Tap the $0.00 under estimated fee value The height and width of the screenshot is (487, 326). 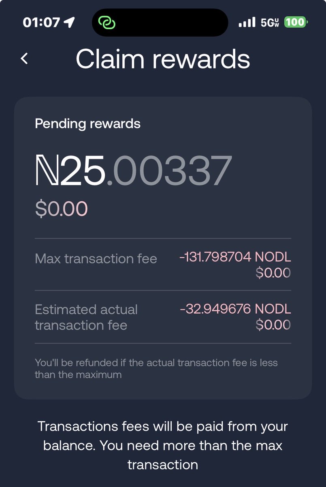point(273,325)
